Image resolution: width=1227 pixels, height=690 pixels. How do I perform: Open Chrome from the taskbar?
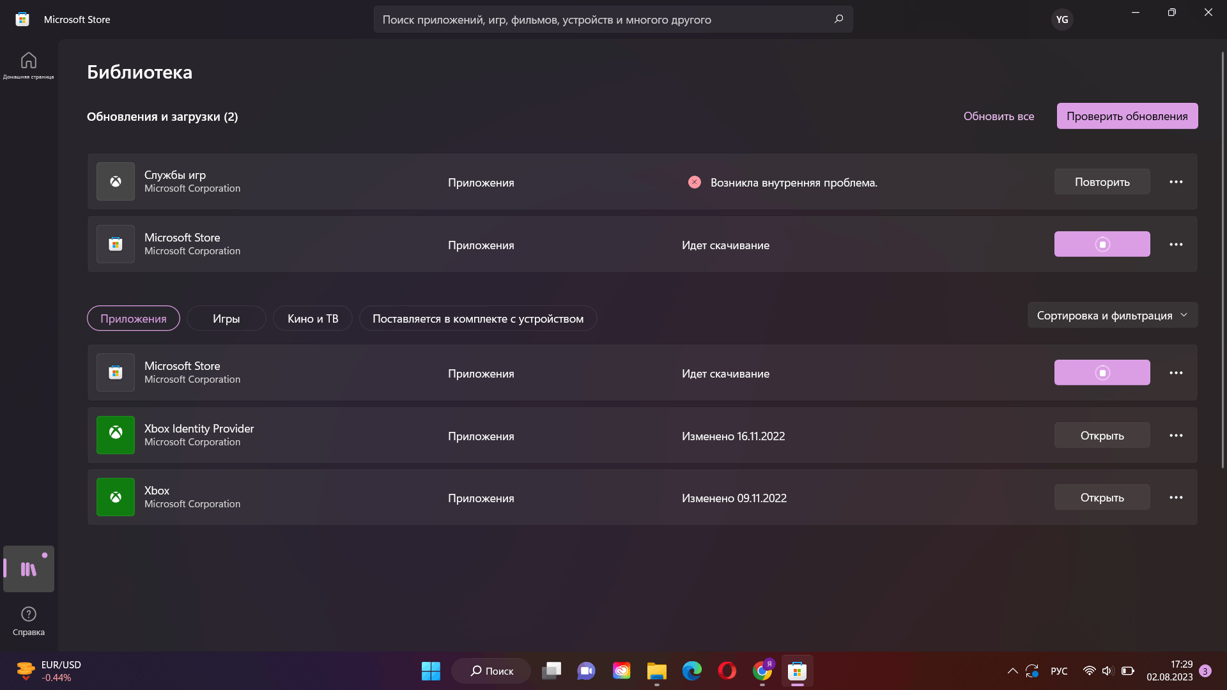[x=762, y=671]
